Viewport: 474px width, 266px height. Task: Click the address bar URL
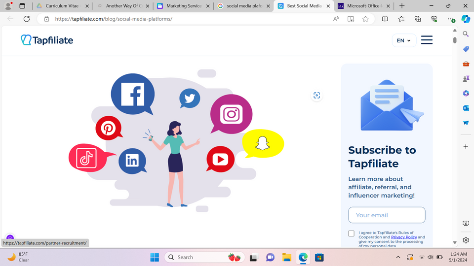pyautogui.click(x=114, y=19)
